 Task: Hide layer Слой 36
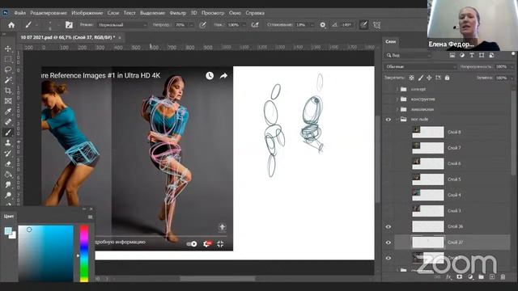(388, 226)
